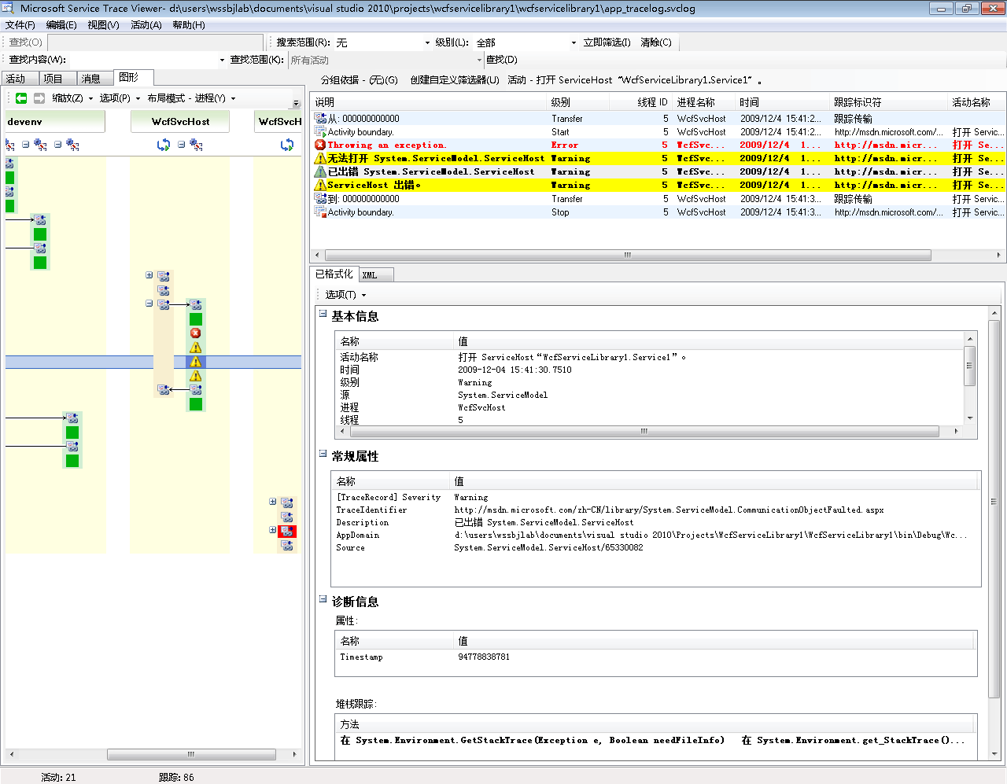Click '跟踪: 86' in status bar
1007x784 pixels.
click(x=176, y=778)
